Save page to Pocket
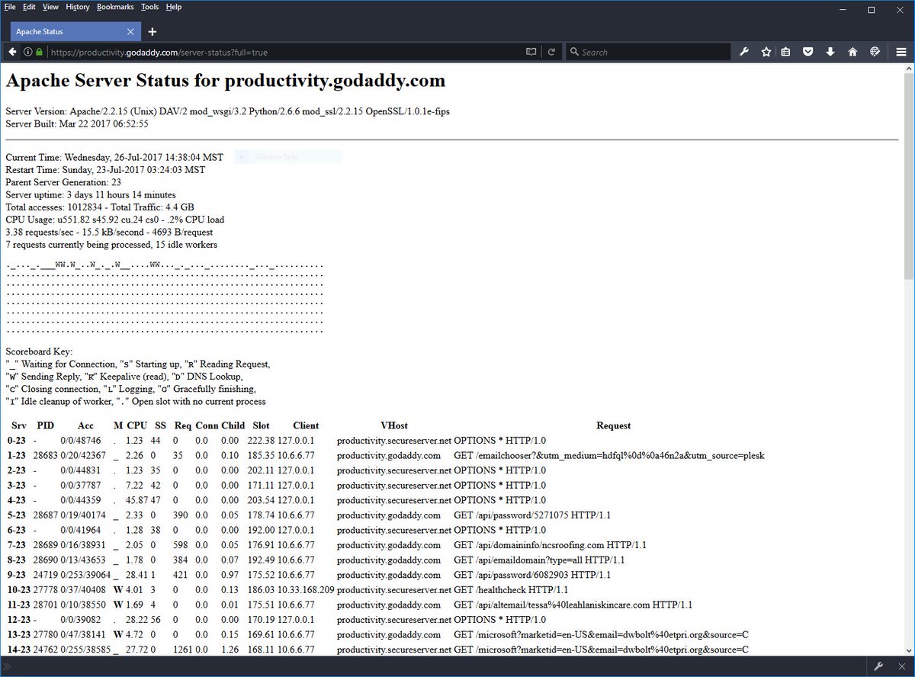Screen dimensions: 915x677 point(807,52)
